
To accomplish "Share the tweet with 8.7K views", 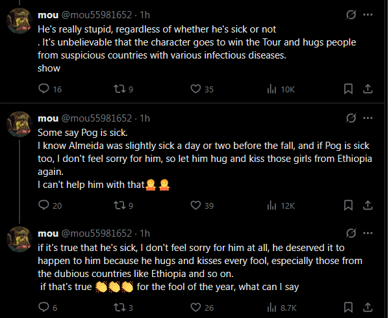I will coord(367,308).
